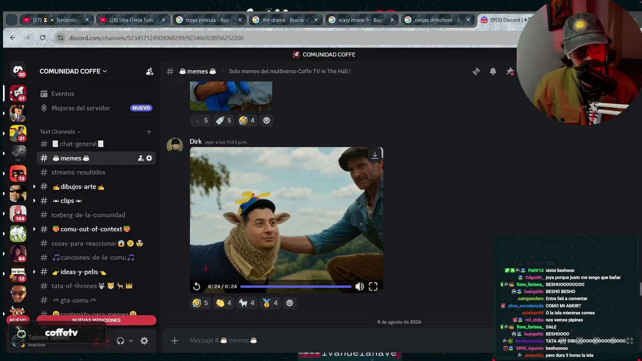
Task: Open Discord direct messages home icon
Action: [18, 71]
